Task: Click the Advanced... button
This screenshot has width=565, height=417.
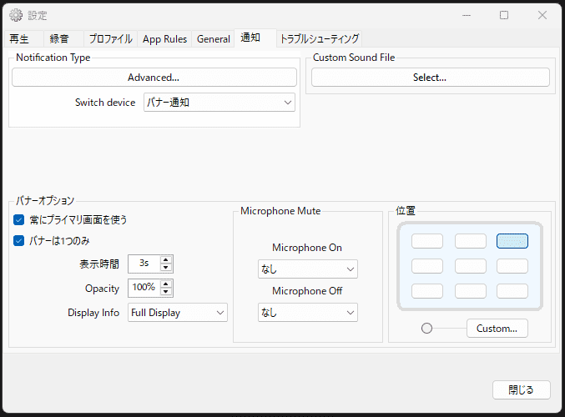Action: click(x=154, y=78)
